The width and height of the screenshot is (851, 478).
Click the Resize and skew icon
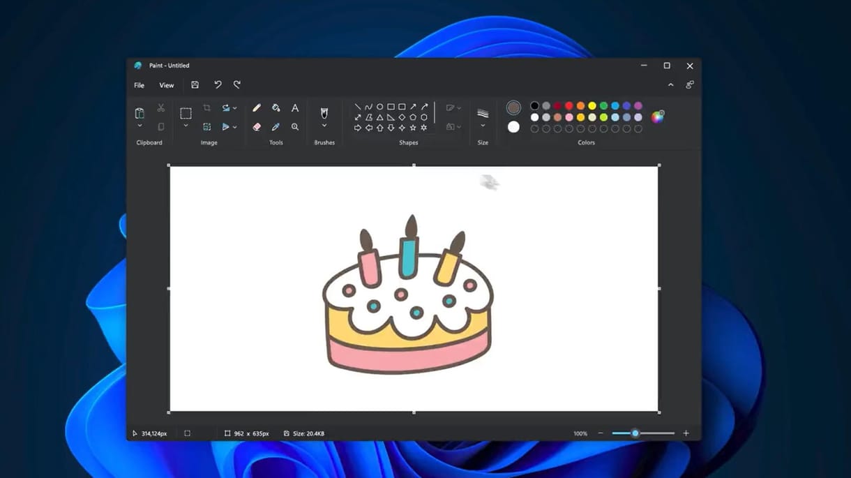click(207, 127)
